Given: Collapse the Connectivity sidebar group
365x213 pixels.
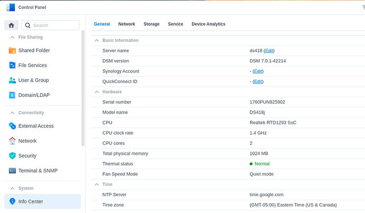Looking at the screenshot, I should (12, 113).
